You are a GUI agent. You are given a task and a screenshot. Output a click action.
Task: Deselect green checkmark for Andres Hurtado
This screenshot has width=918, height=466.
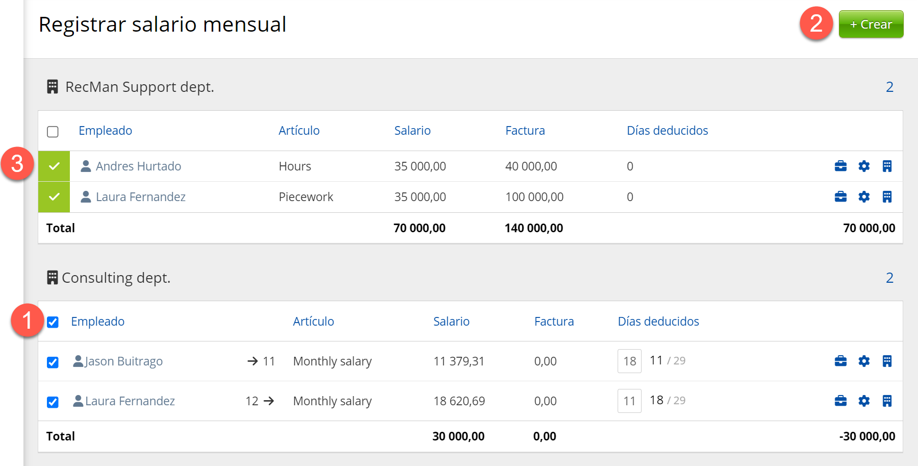54,166
